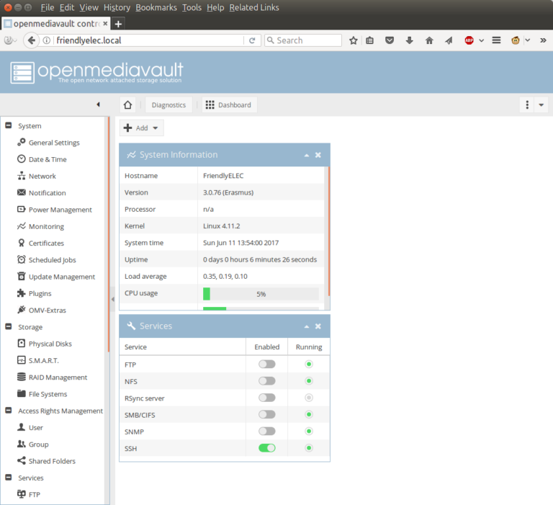
Task: Open a new browser tab
Action: pos(119,24)
